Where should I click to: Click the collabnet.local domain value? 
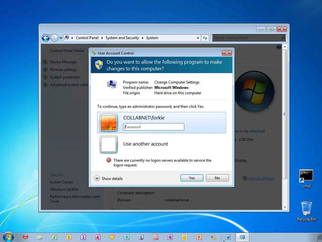pyautogui.click(x=176, y=200)
